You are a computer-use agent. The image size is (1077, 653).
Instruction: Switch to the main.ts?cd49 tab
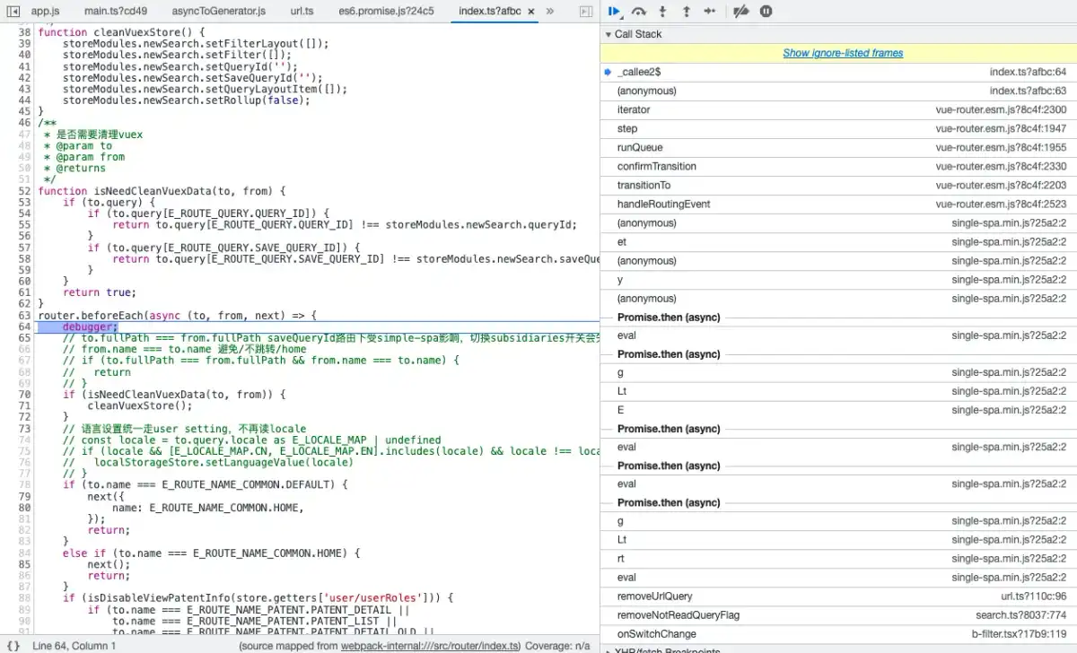[116, 12]
